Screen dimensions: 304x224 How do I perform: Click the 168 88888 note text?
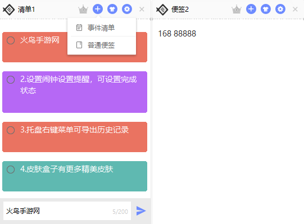tap(177, 34)
